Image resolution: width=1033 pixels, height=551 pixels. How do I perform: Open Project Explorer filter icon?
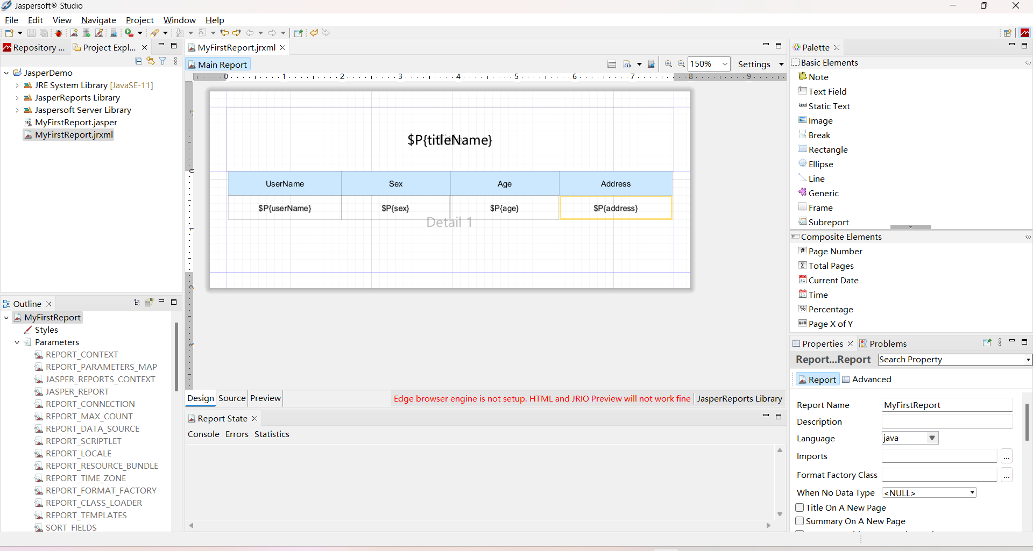point(163,61)
